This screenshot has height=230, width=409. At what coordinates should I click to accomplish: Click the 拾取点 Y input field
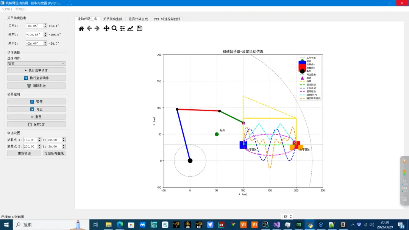55,140
